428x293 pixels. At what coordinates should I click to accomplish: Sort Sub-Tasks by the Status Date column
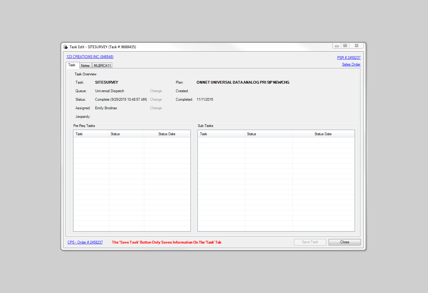[323, 134]
